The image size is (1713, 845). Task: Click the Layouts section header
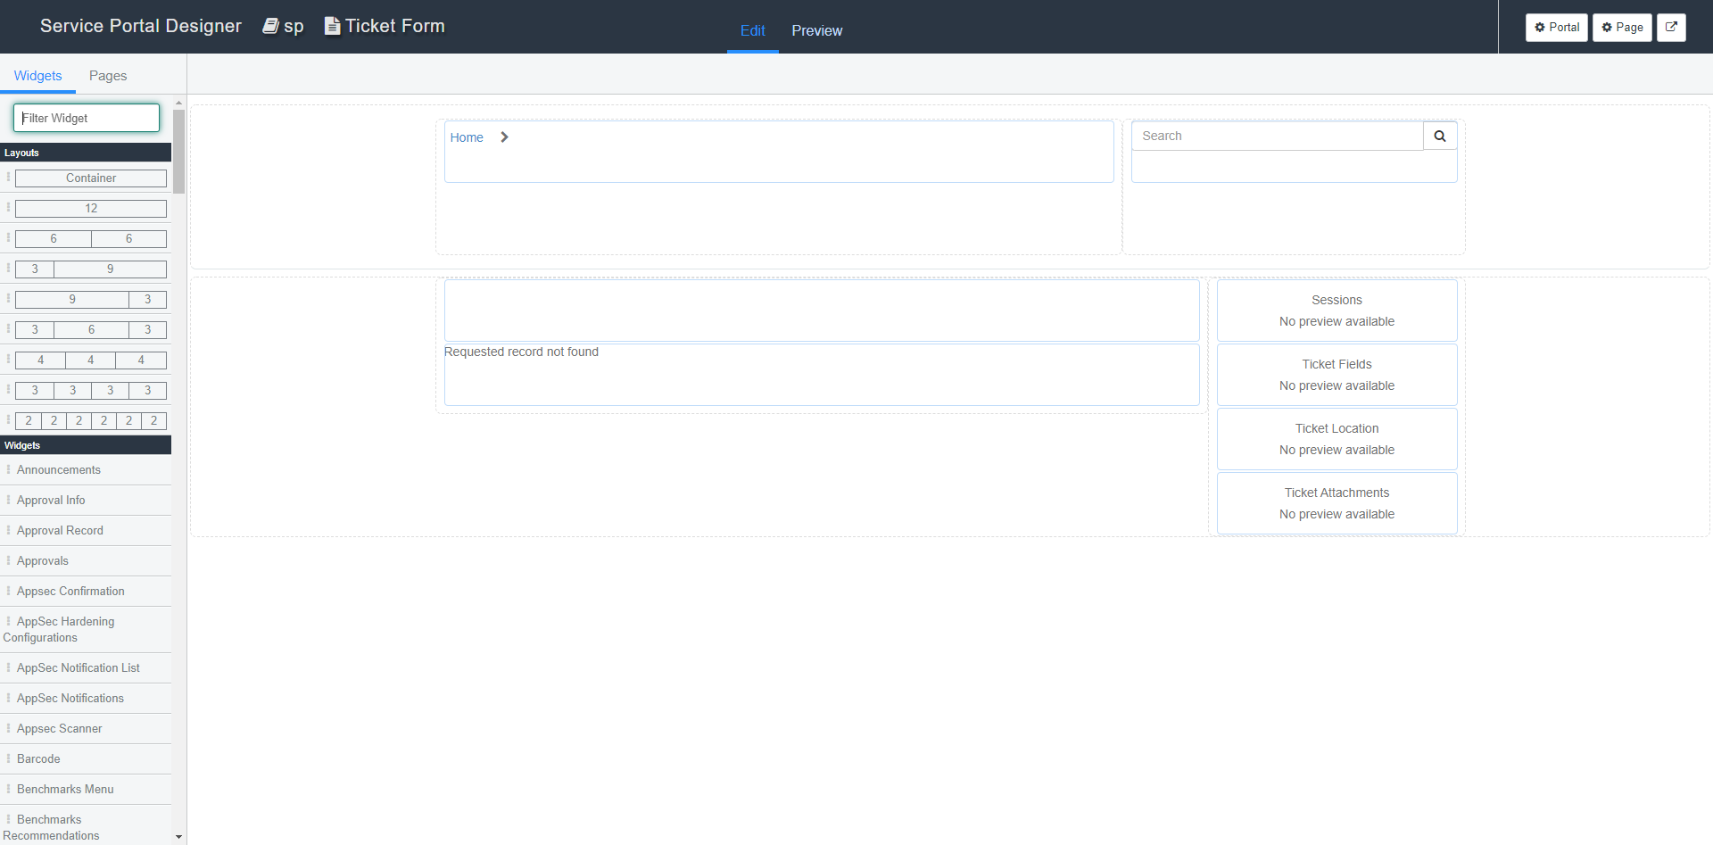click(86, 153)
